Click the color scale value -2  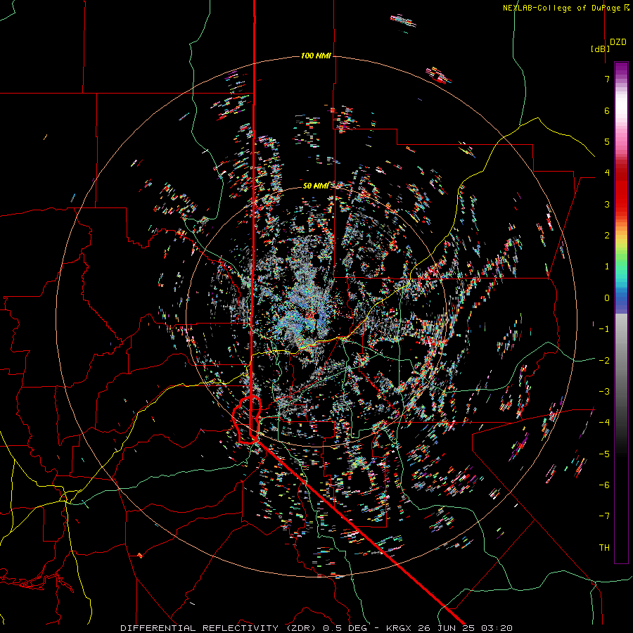tap(604, 360)
